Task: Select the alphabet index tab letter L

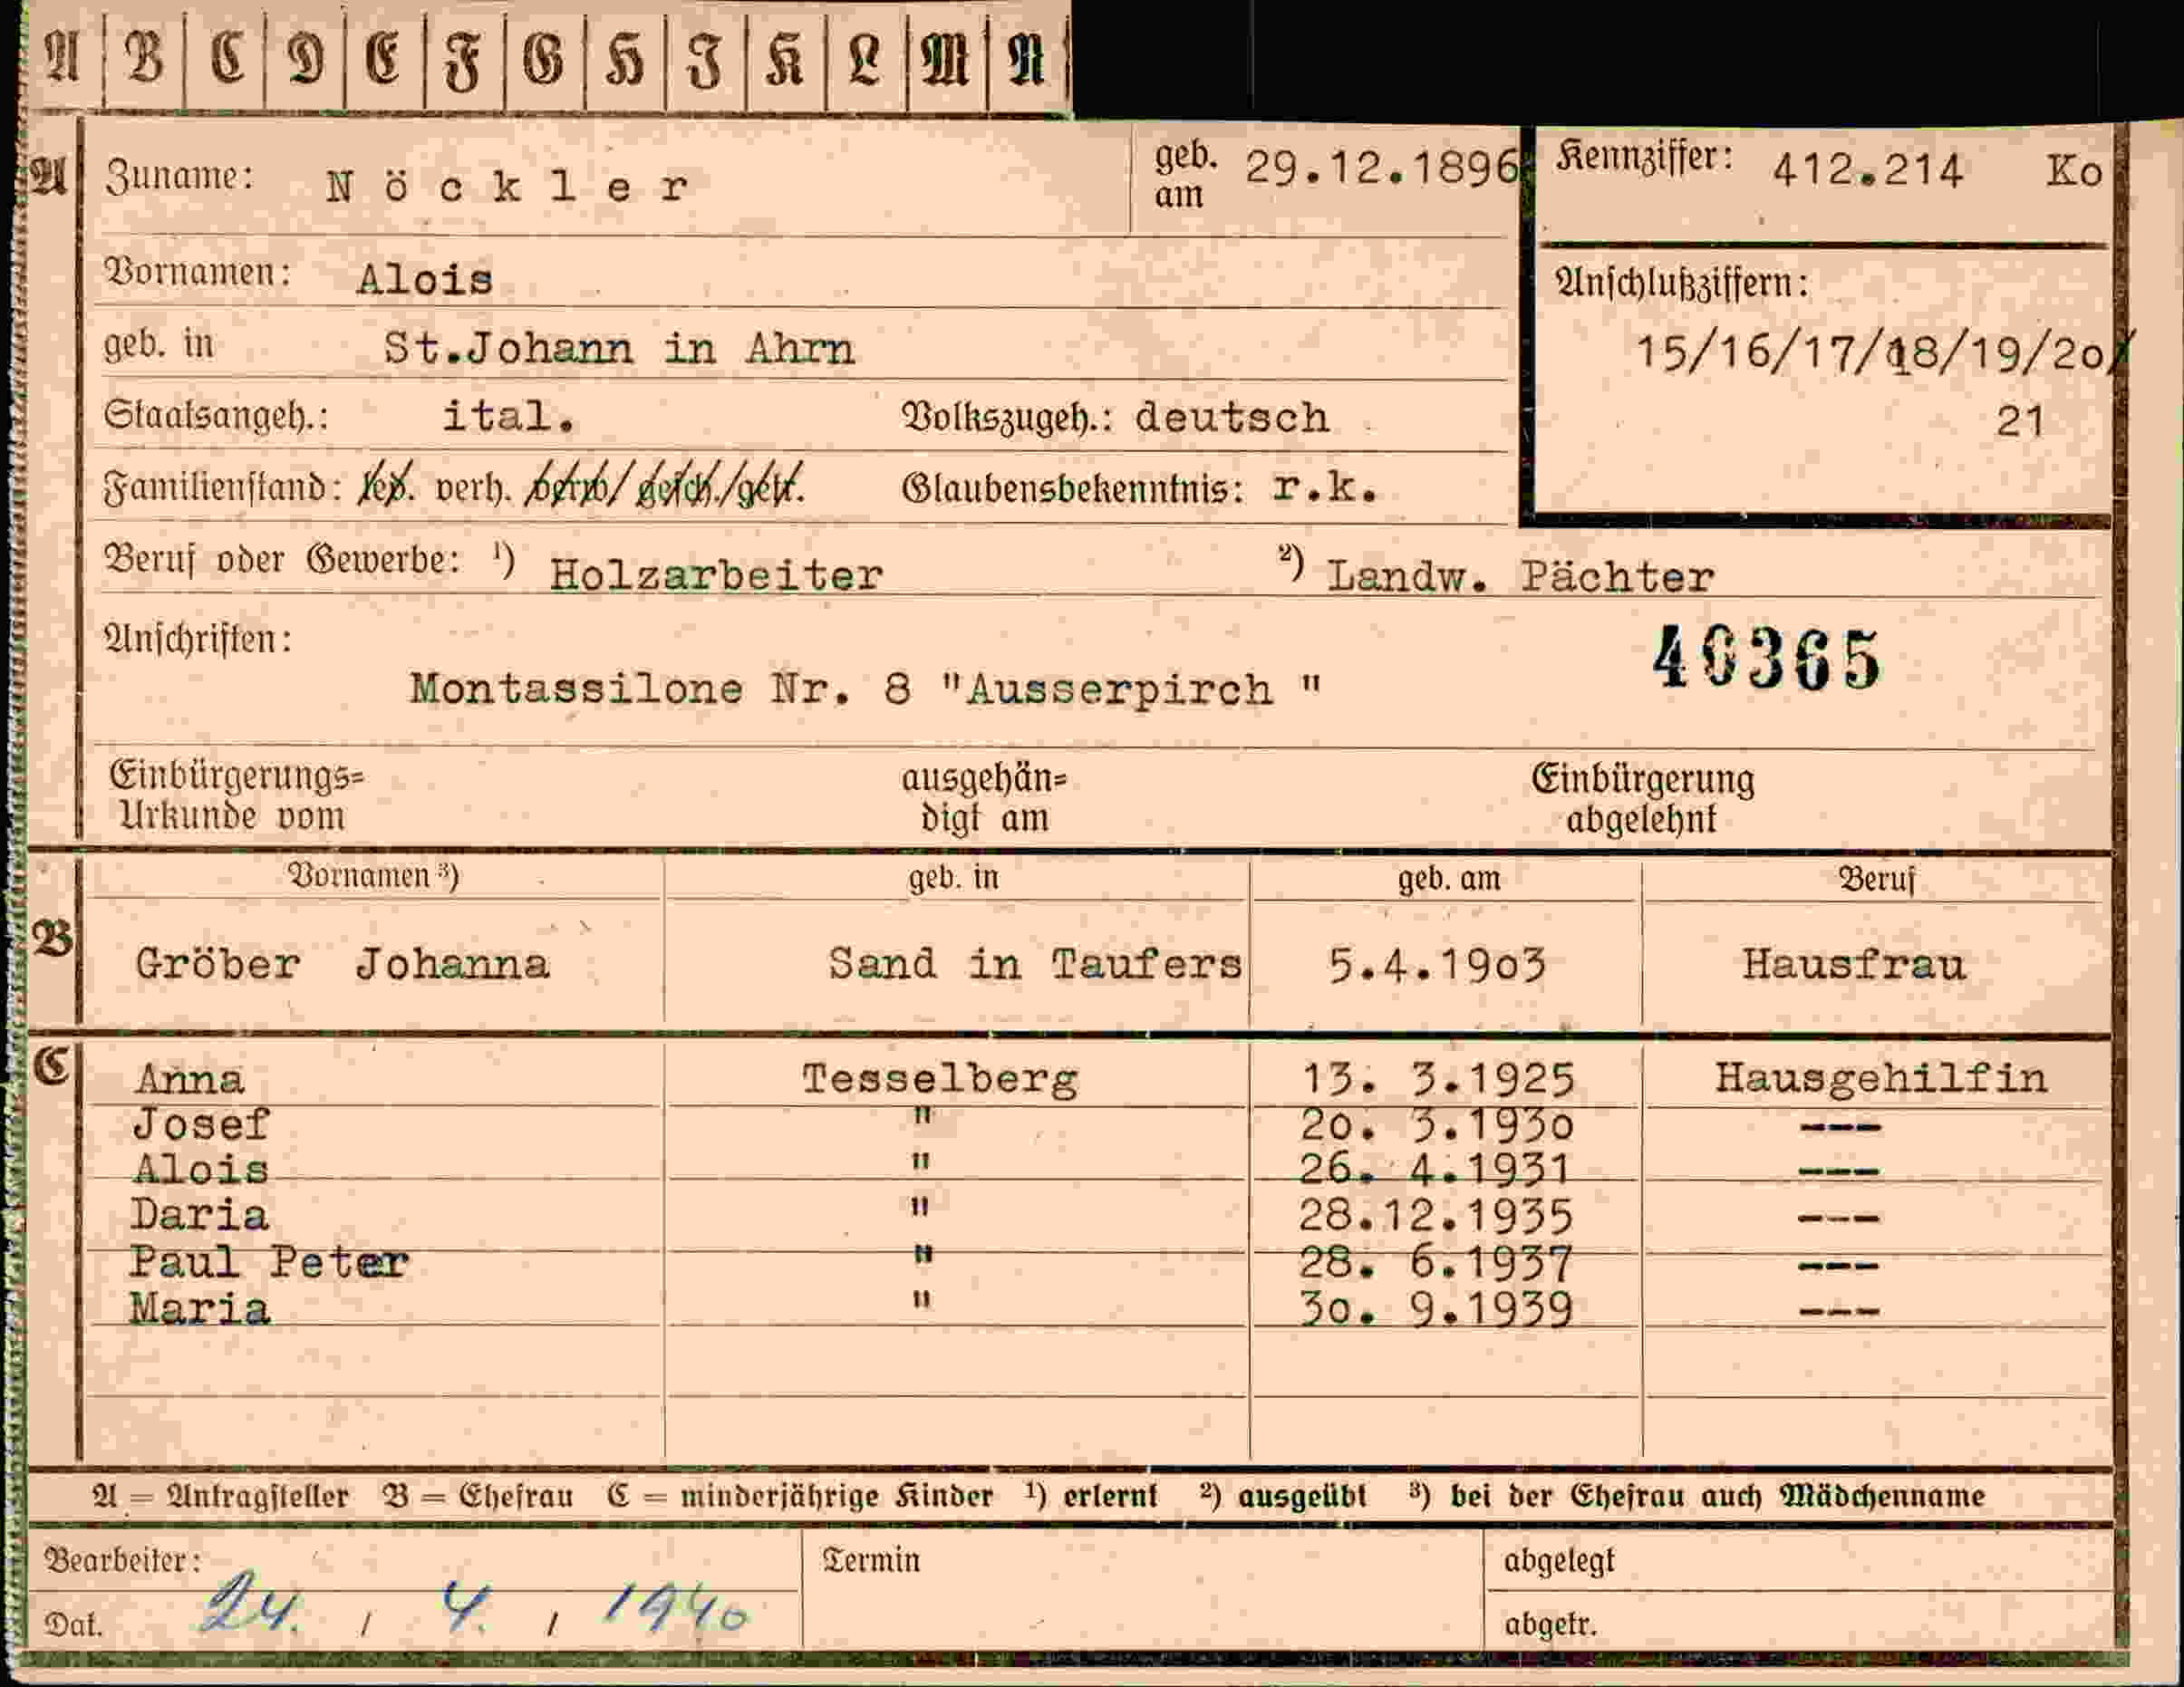Action: [x=865, y=60]
